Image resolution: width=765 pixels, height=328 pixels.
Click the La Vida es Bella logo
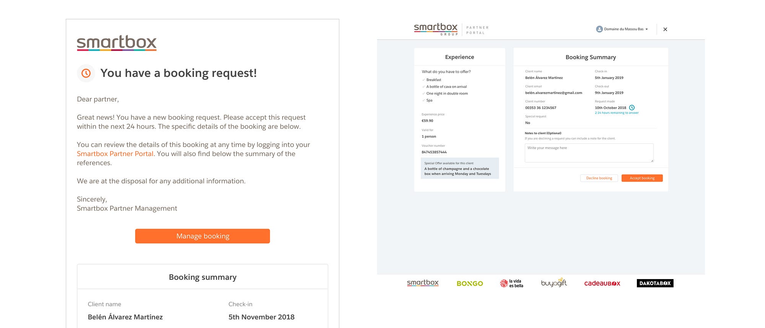511,283
